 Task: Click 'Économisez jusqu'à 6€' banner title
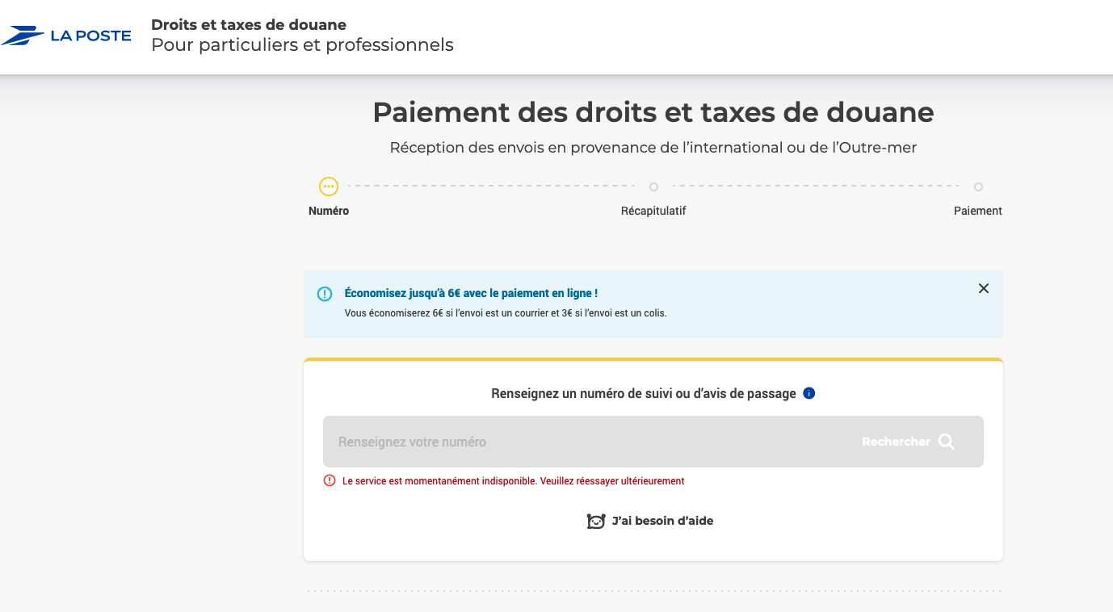[471, 293]
